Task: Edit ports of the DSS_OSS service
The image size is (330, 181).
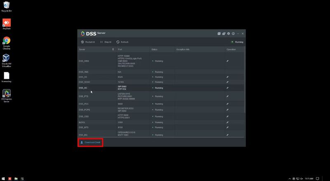Action: tap(228, 117)
